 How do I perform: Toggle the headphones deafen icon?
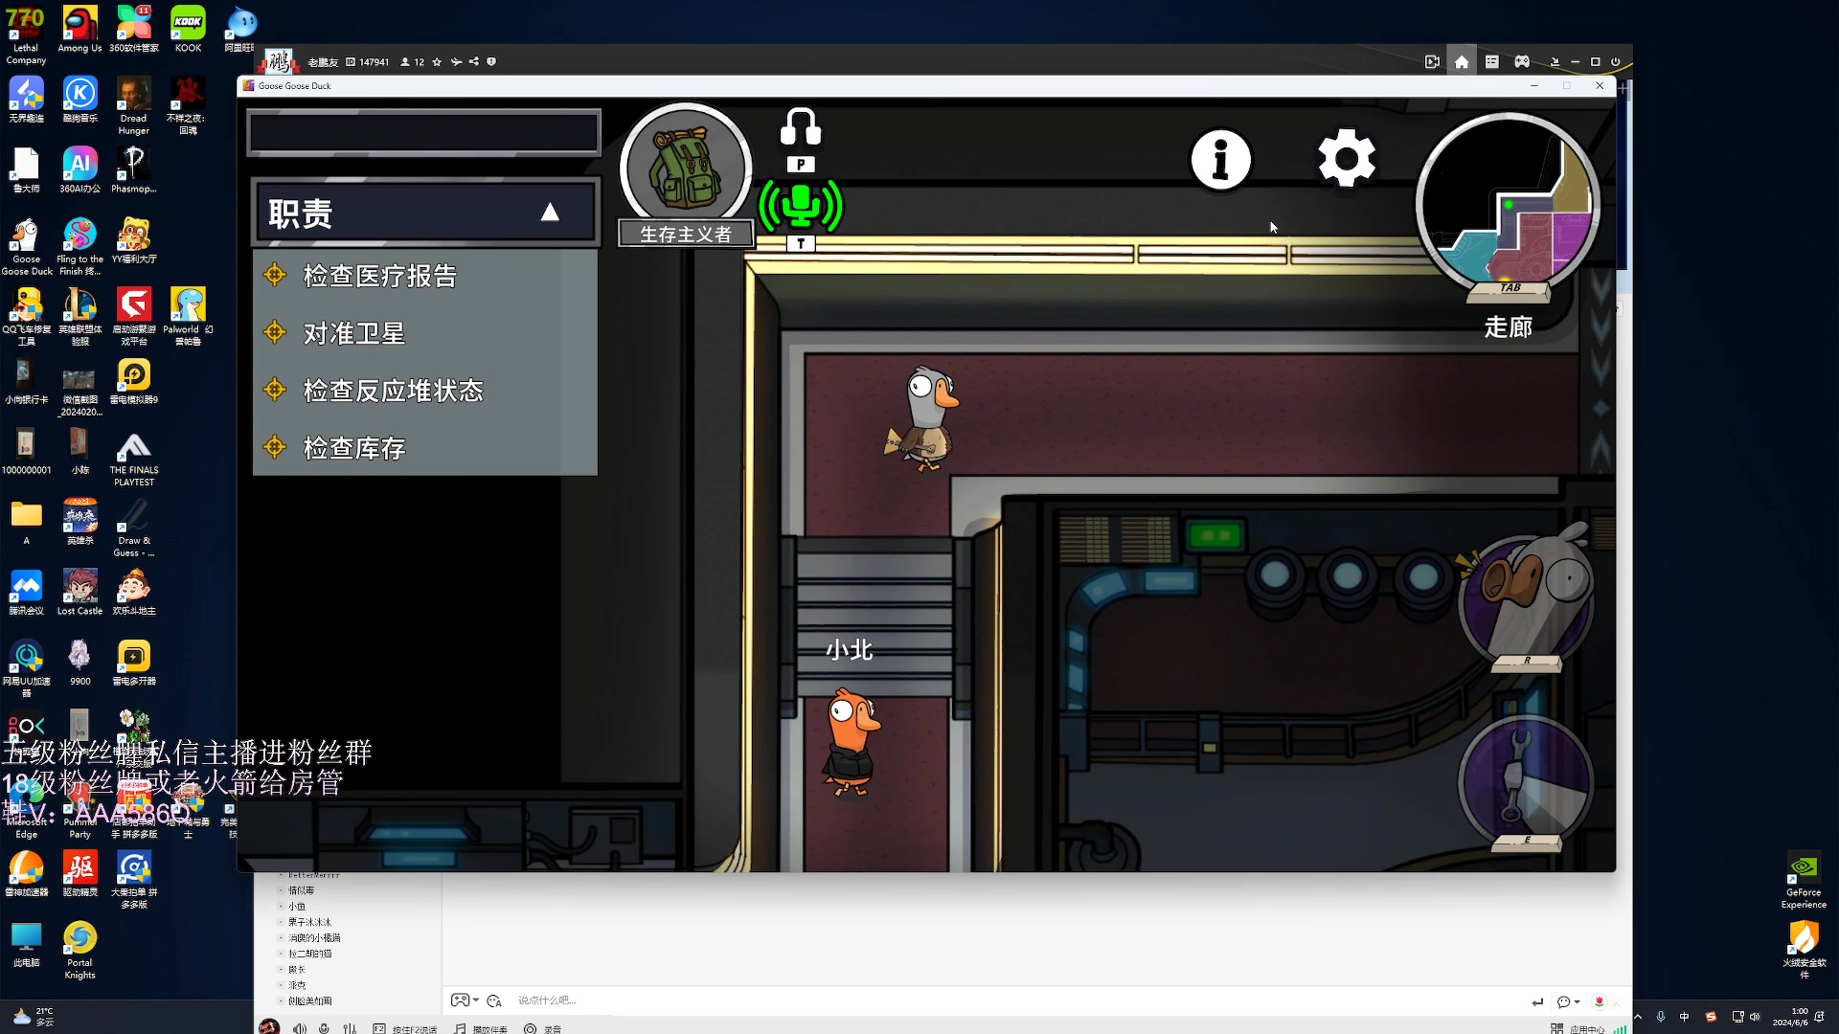click(x=801, y=126)
